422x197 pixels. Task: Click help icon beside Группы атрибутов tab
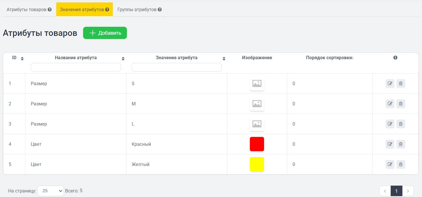pos(160,9)
